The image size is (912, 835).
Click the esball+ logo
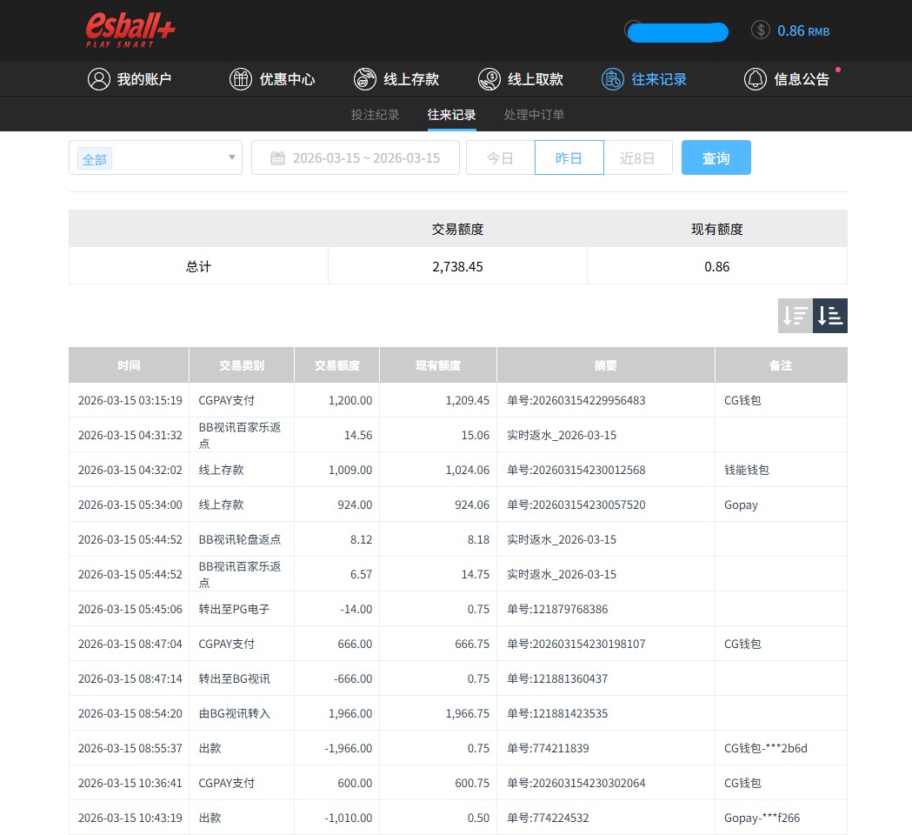pos(129,30)
